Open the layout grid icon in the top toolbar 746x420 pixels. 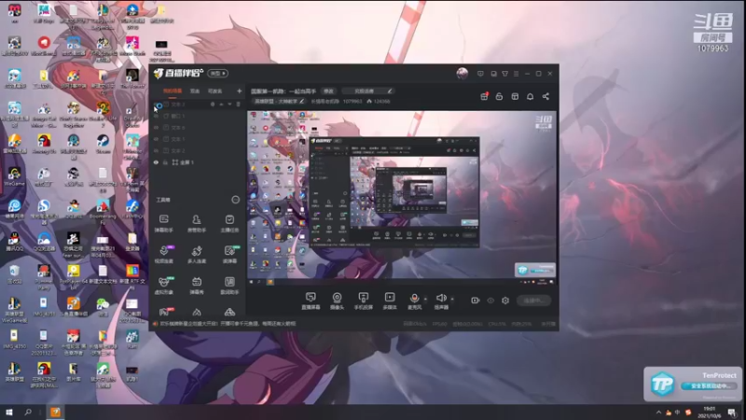tap(515, 96)
